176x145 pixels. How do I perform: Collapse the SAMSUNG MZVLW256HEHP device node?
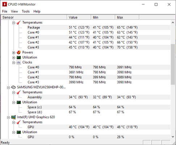[8, 87]
